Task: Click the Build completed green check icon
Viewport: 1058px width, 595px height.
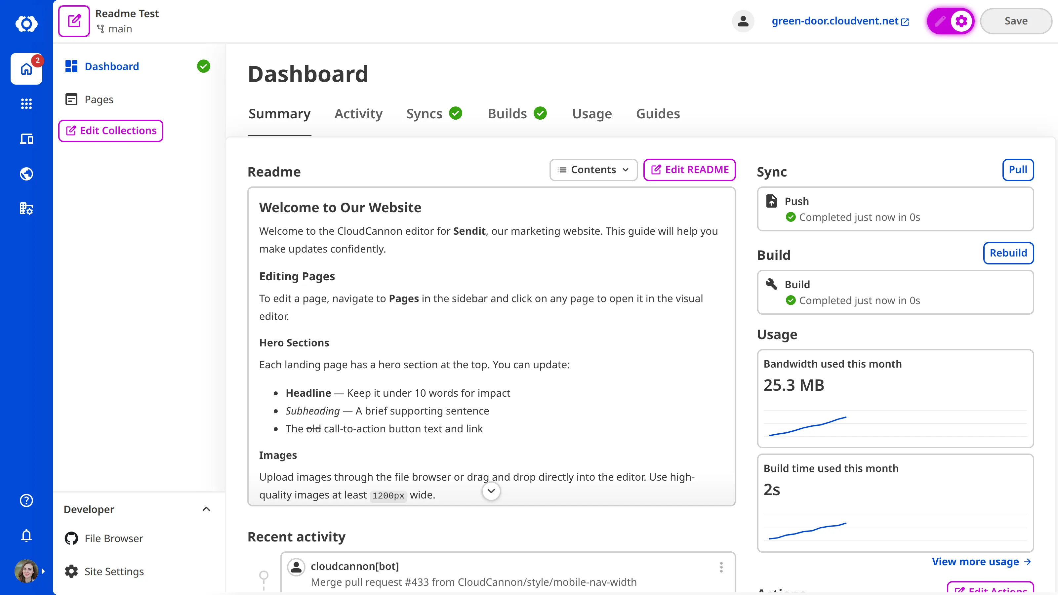Action: [x=791, y=300]
